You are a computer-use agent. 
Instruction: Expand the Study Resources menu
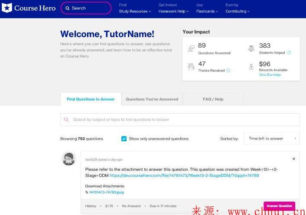pyautogui.click(x=135, y=11)
